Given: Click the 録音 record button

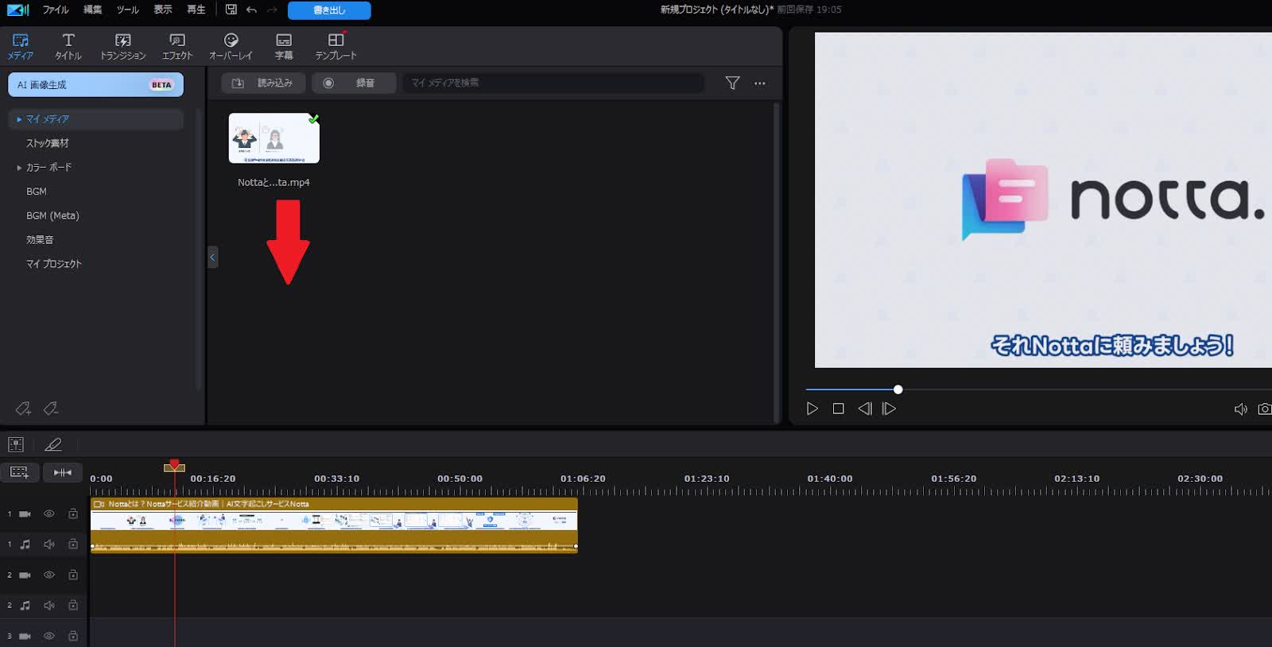Looking at the screenshot, I should pyautogui.click(x=354, y=83).
